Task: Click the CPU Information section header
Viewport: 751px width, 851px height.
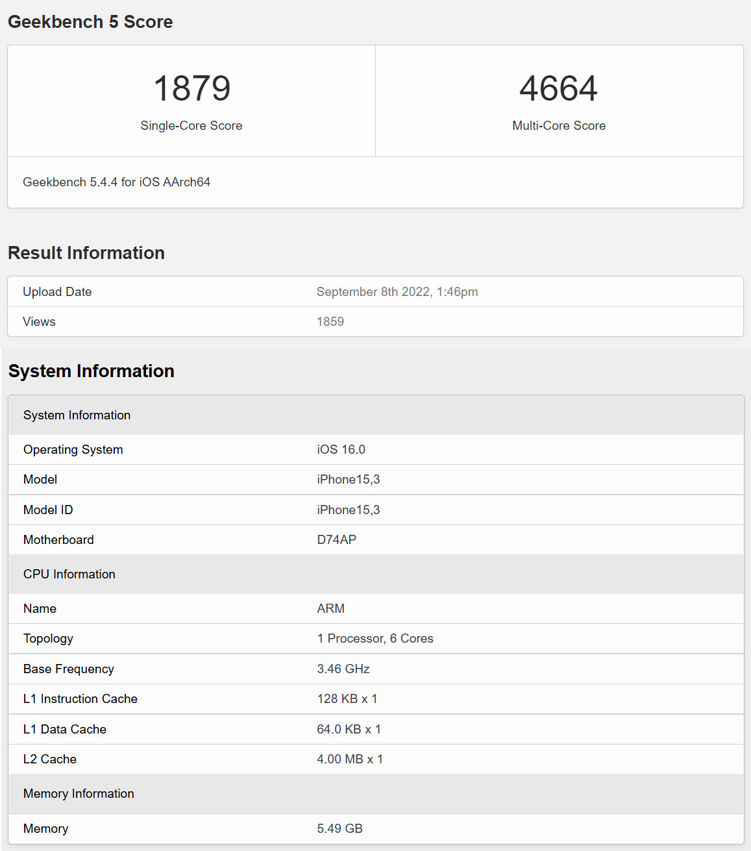Action: pos(69,574)
